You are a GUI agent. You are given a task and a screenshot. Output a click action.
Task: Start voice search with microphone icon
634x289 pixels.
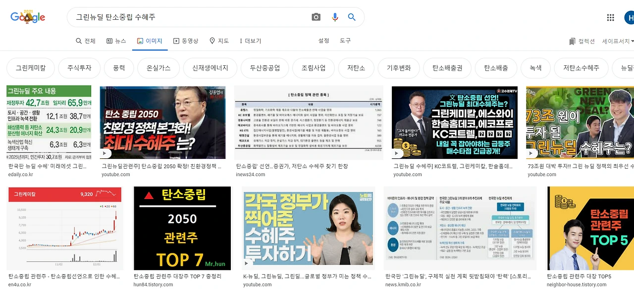click(335, 17)
